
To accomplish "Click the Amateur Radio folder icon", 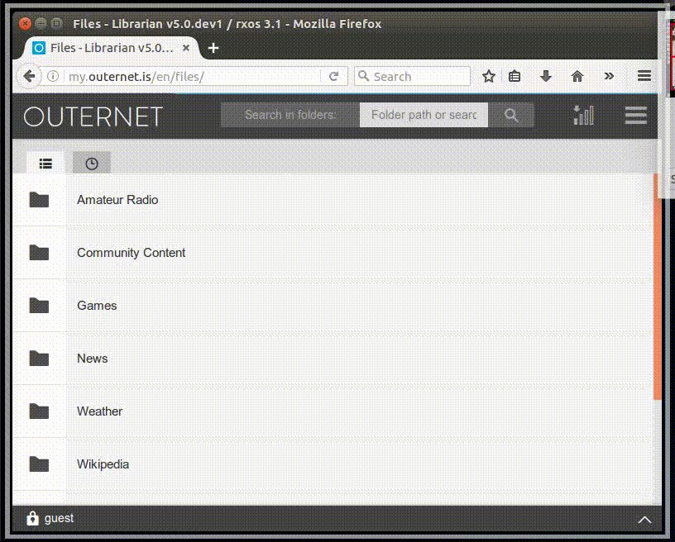I will 39,200.
